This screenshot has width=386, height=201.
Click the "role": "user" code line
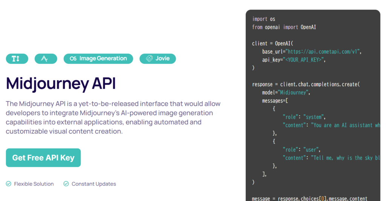coord(302,150)
